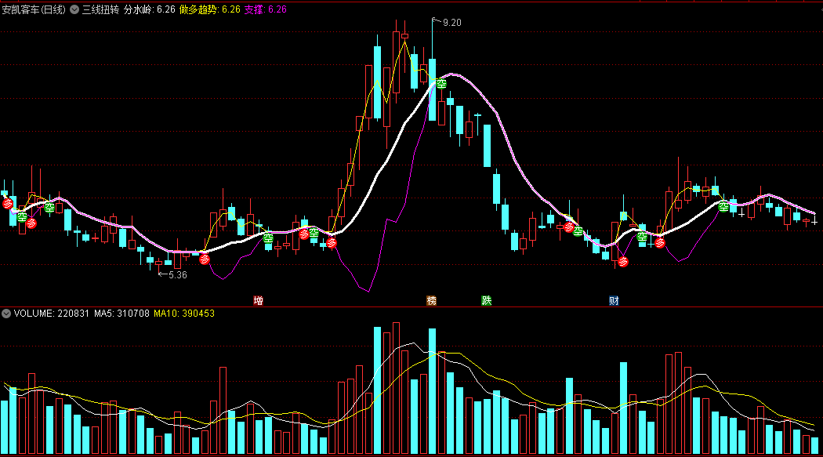Select the last 多 signal on the chart
Image resolution: width=823 pixels, height=457 pixels.
(660, 243)
